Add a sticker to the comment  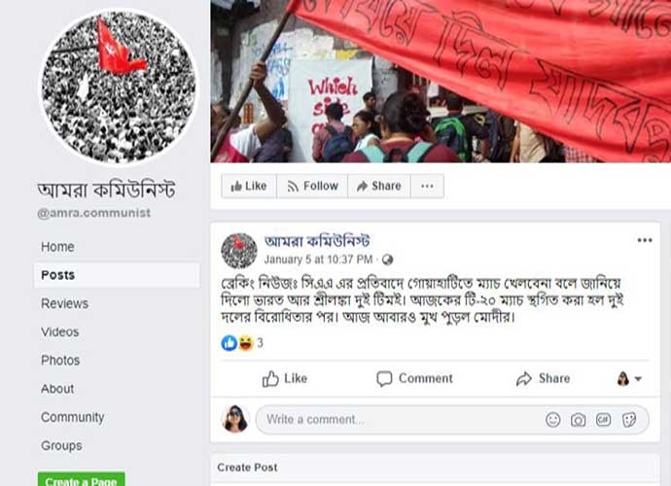629,420
